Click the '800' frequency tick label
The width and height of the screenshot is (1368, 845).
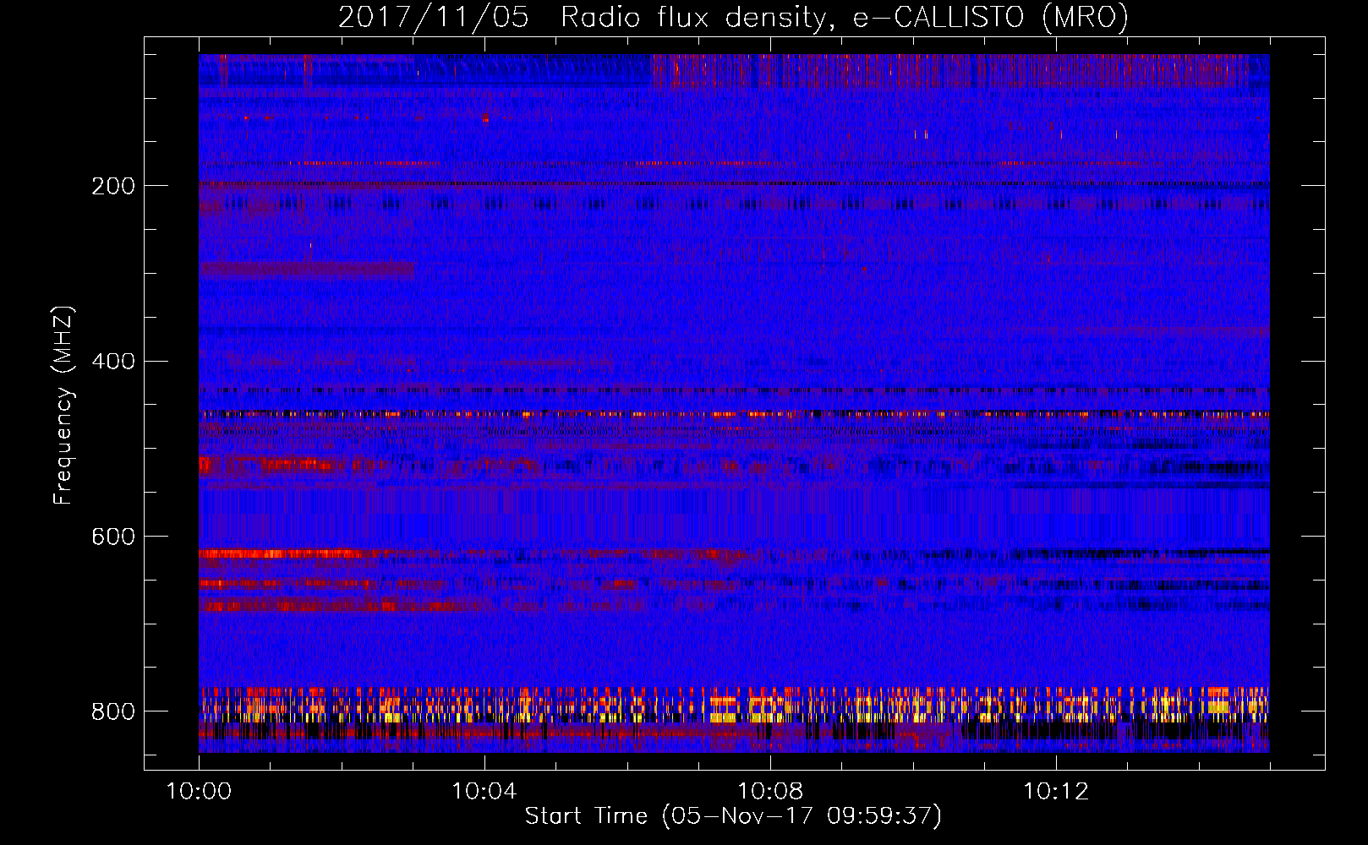pyautogui.click(x=113, y=711)
